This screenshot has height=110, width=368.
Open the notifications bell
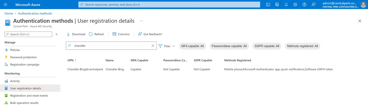[286, 4]
